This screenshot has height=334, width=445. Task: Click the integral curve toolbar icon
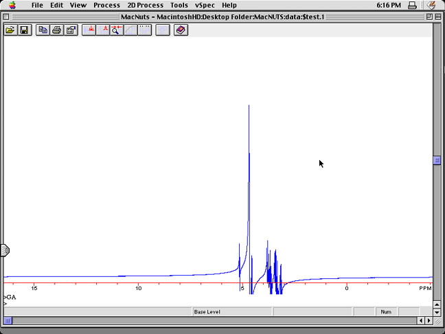(x=130, y=30)
